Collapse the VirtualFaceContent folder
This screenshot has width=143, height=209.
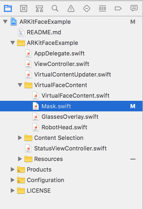pos(20,85)
